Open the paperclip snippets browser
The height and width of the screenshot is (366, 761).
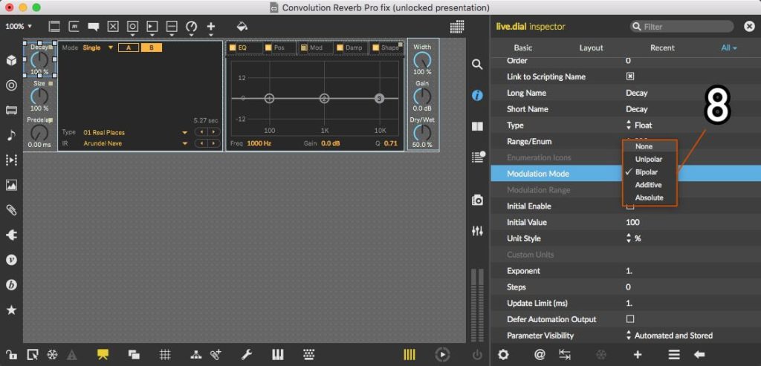[11, 210]
